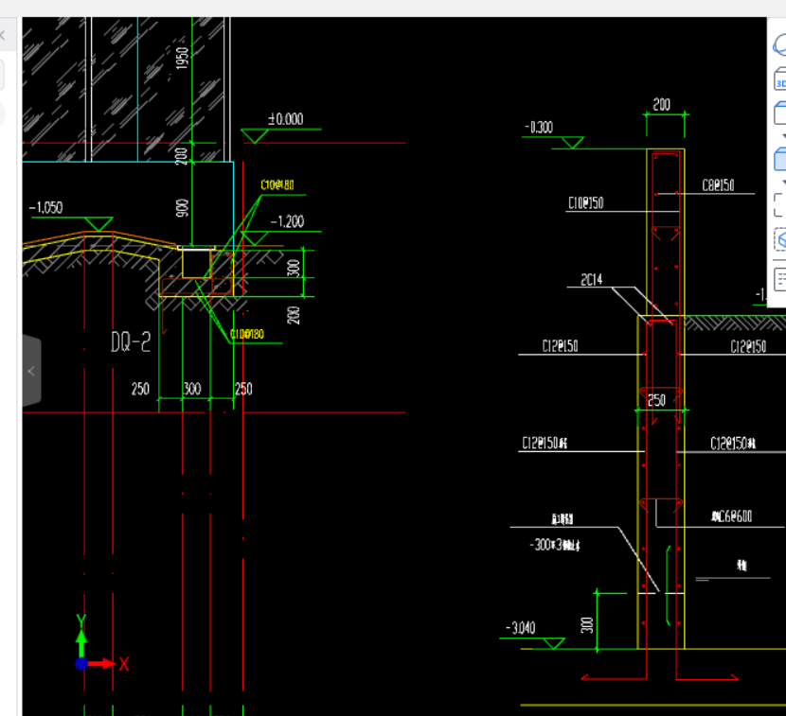
Task: Select the ±0.000 elevation text
Action: click(x=285, y=119)
